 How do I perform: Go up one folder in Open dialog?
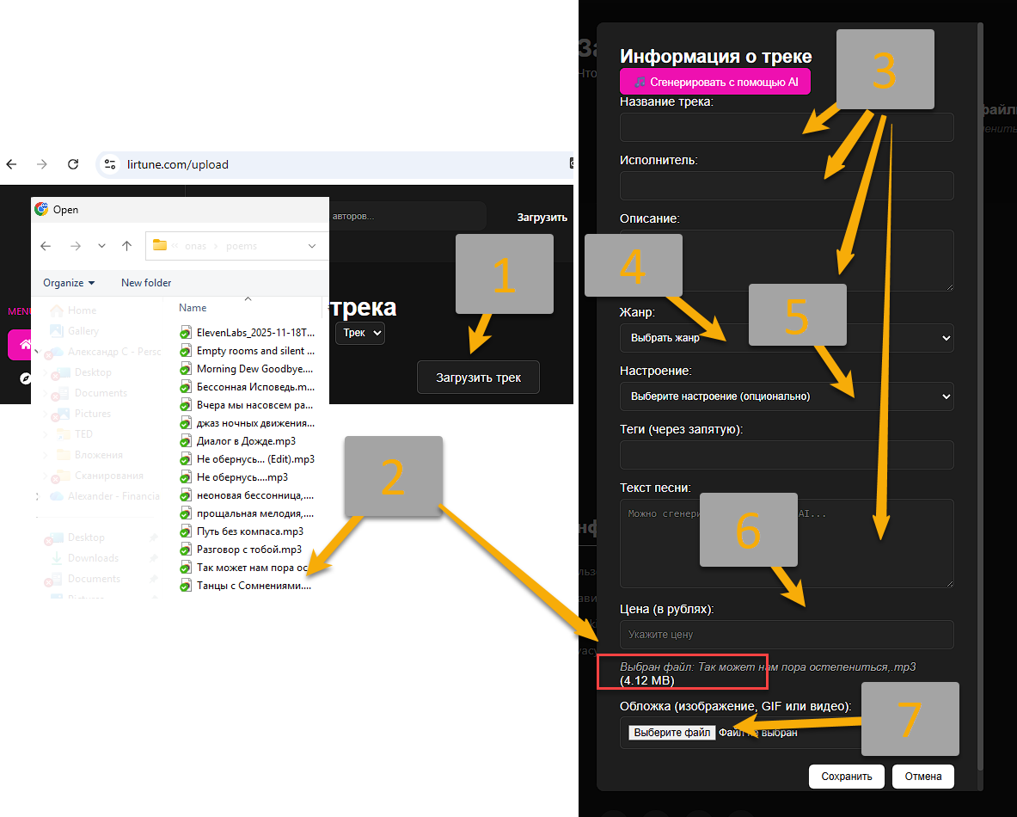pos(126,246)
